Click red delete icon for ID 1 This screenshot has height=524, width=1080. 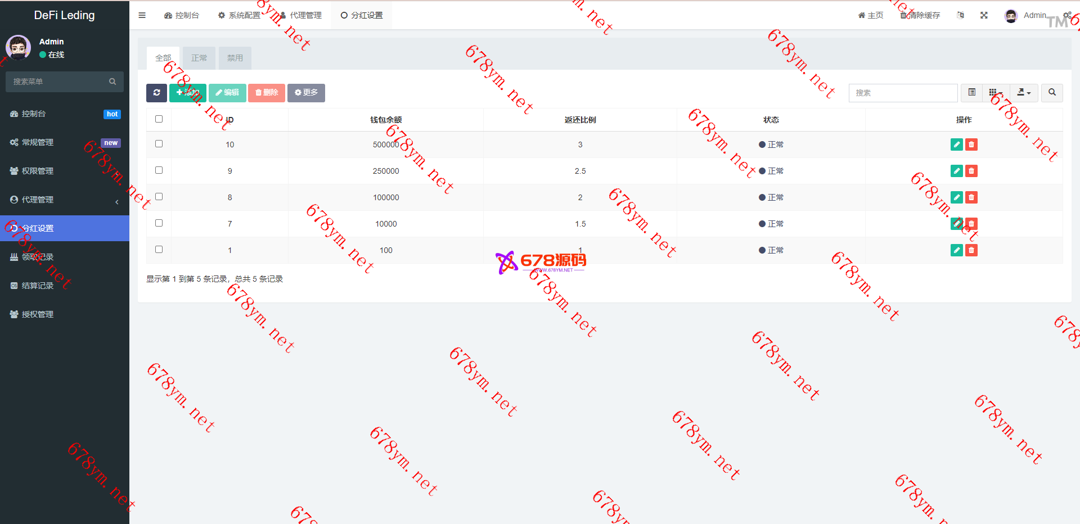pos(971,250)
